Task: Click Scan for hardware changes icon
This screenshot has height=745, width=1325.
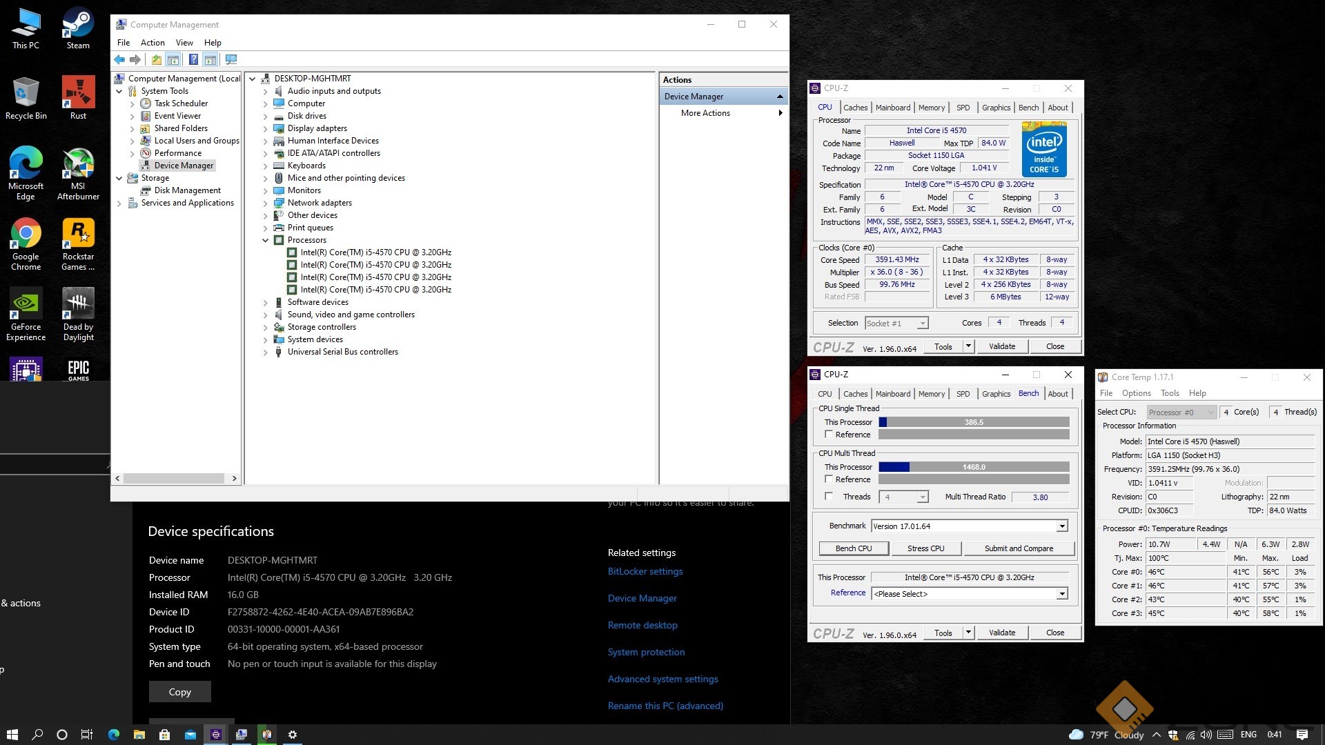Action: (x=231, y=60)
